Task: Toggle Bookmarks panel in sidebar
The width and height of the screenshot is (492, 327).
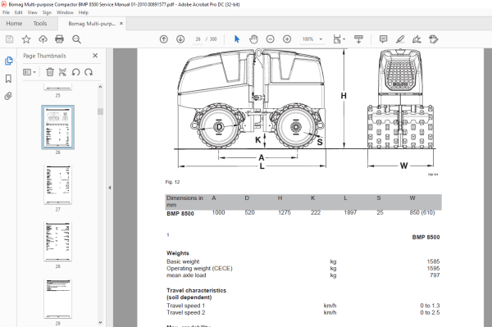Action: click(x=8, y=79)
